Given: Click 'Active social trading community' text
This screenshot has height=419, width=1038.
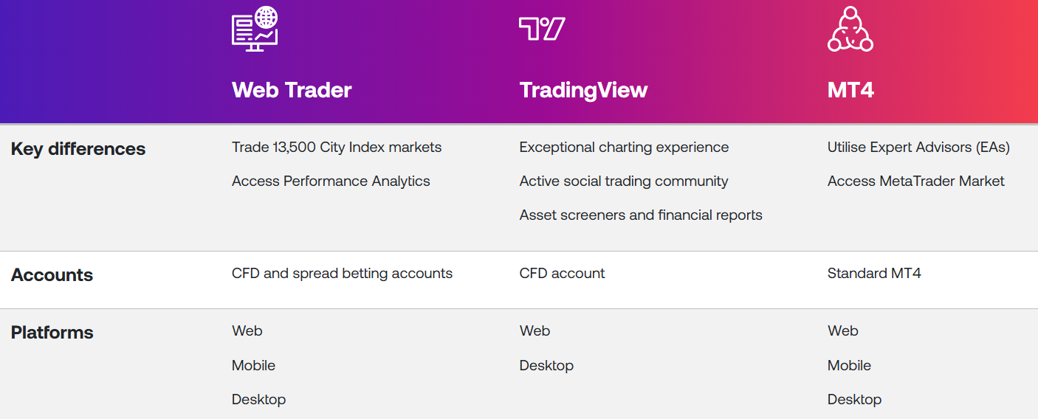Looking at the screenshot, I should pyautogui.click(x=624, y=181).
